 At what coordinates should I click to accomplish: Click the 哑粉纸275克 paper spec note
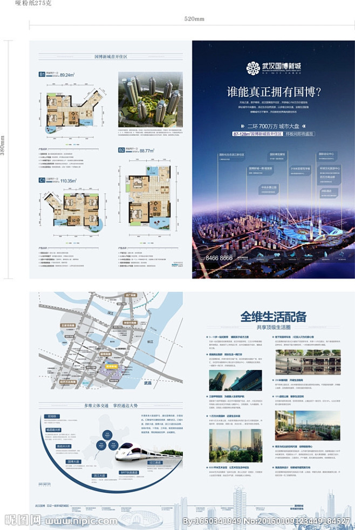(33, 3)
